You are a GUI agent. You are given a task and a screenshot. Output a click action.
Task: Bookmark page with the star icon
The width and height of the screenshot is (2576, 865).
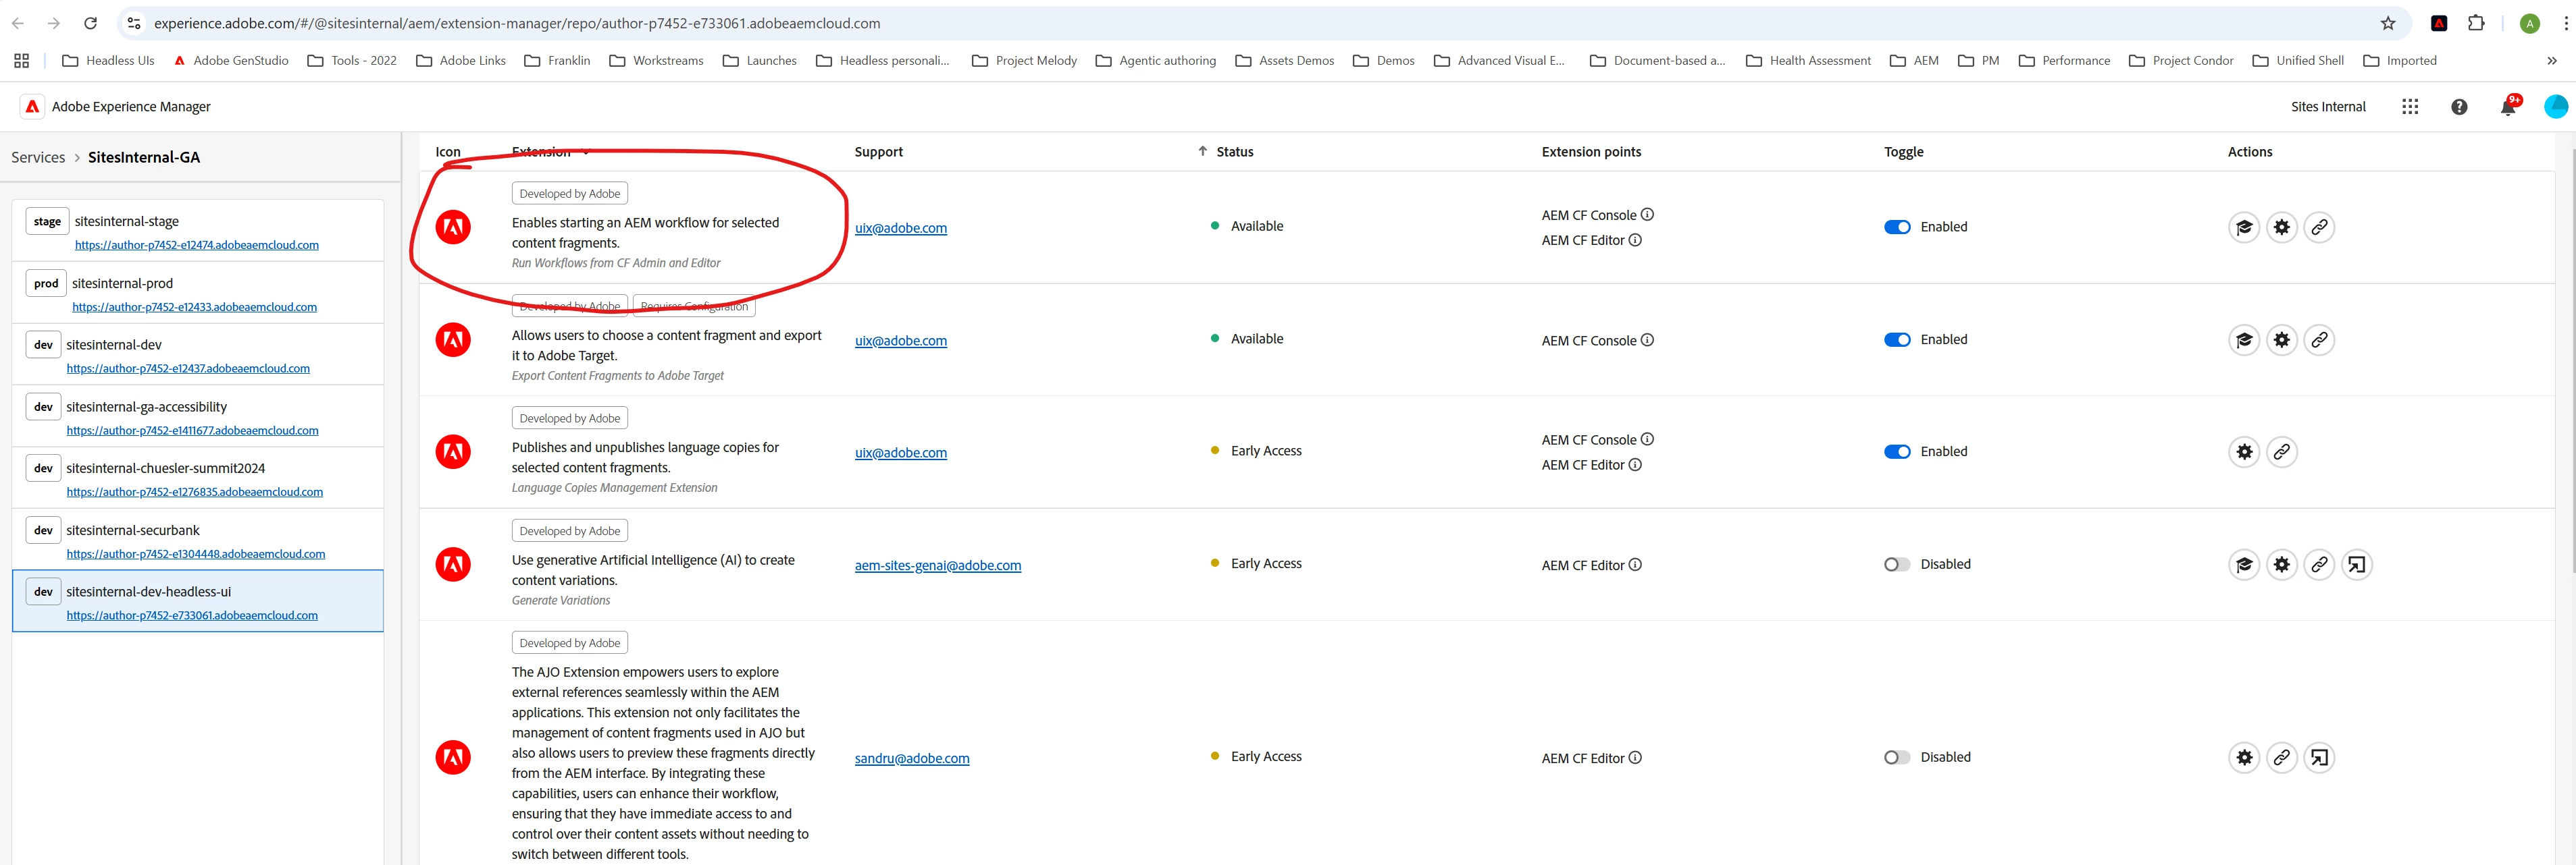click(x=2387, y=23)
